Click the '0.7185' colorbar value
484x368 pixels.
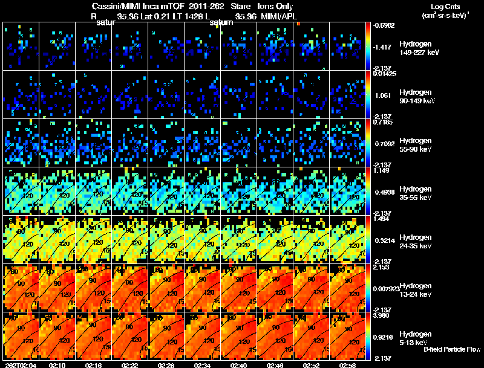(383, 122)
